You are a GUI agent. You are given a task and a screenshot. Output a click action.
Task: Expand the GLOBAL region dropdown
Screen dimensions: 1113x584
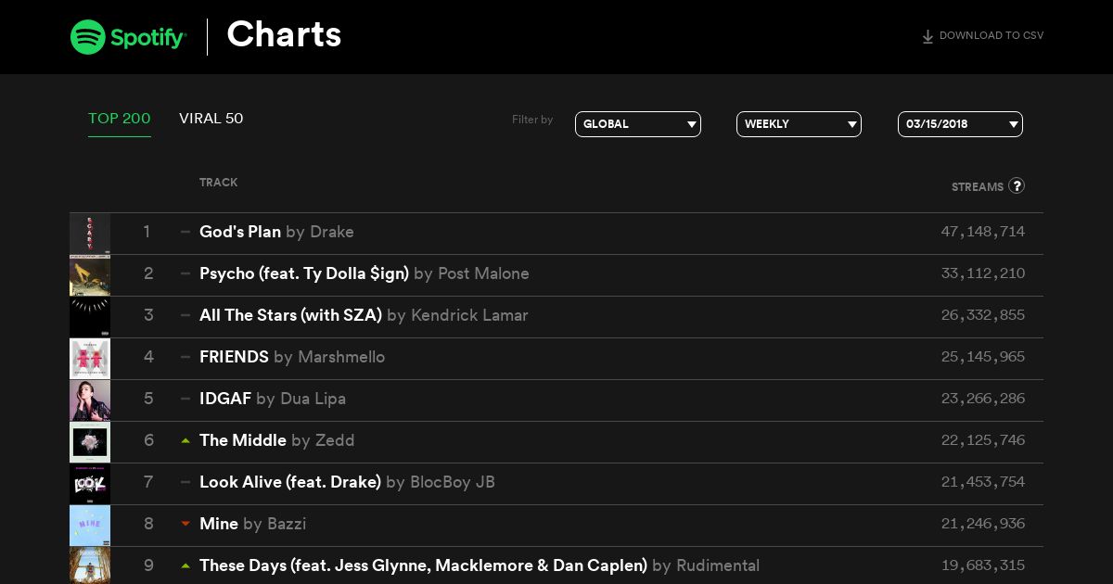[x=638, y=124]
